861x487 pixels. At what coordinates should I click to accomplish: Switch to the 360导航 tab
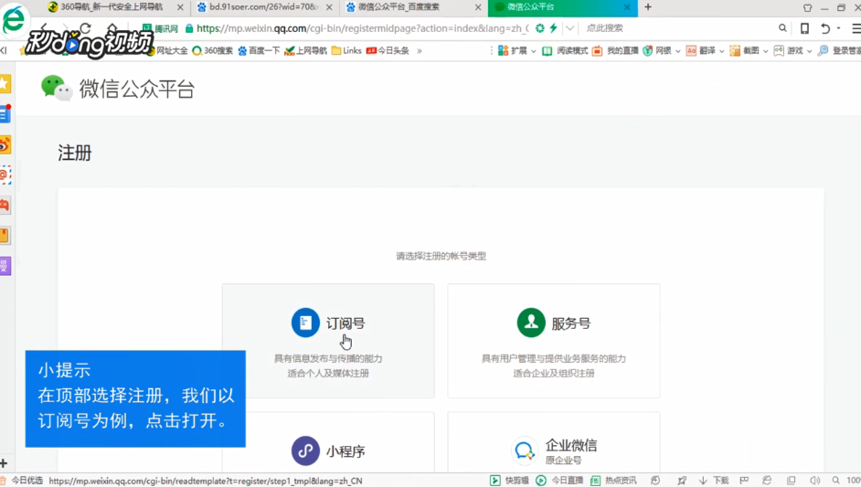pyautogui.click(x=111, y=7)
